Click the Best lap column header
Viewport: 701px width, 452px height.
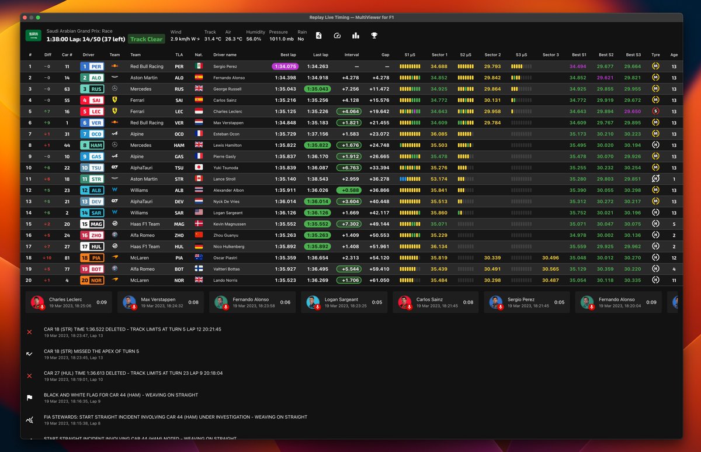[289, 54]
